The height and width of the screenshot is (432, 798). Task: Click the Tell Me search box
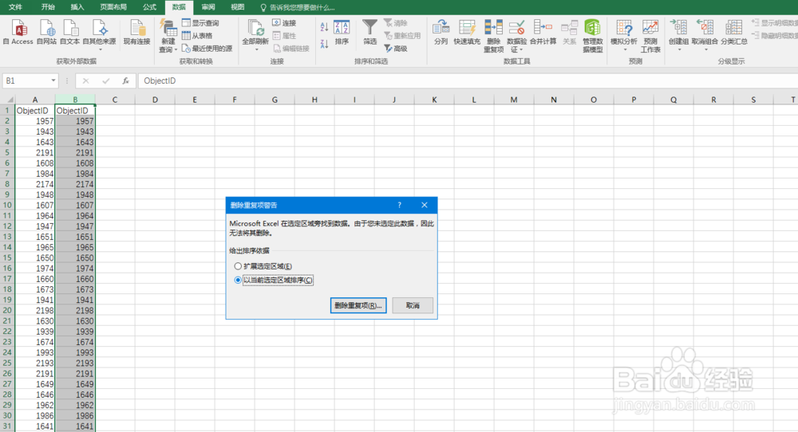click(x=298, y=7)
